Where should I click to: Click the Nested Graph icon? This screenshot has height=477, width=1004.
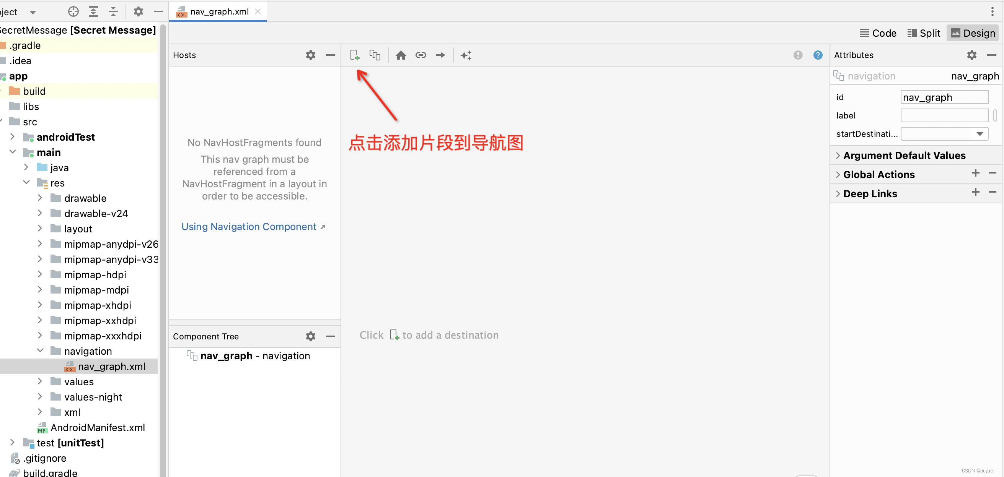pyautogui.click(x=375, y=55)
